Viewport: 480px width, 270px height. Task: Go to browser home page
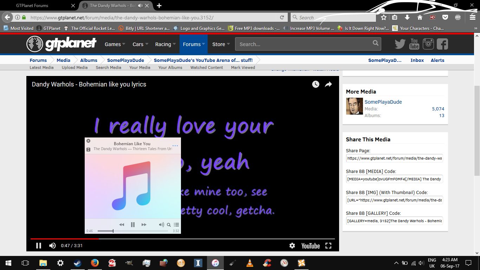click(x=420, y=17)
